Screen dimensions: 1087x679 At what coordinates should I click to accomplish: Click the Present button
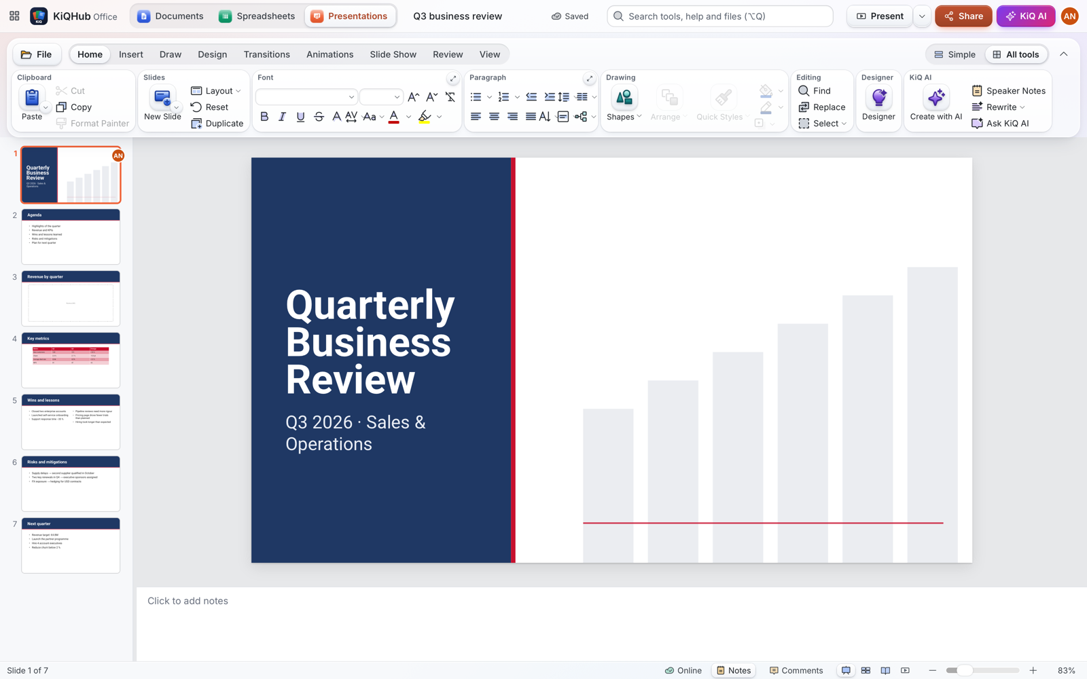[x=880, y=16]
